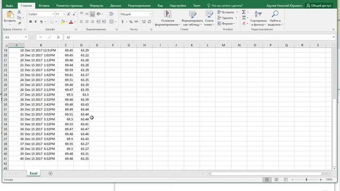The height and width of the screenshot is (191, 340).
Task: Click the Format Painter brush icon
Action: point(19,23)
